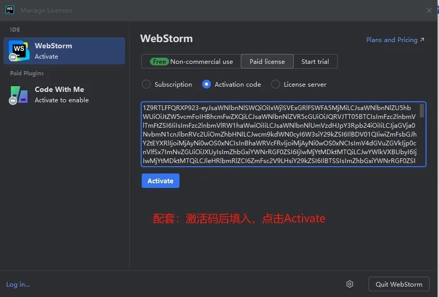
Task: Select Code With Me plugin entry
Action: click(x=64, y=95)
